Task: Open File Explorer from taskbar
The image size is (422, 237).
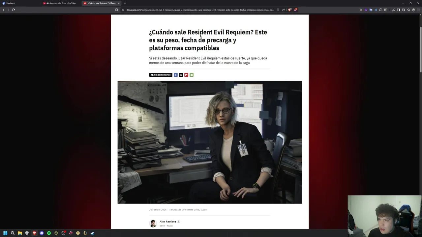Action: coord(20,233)
